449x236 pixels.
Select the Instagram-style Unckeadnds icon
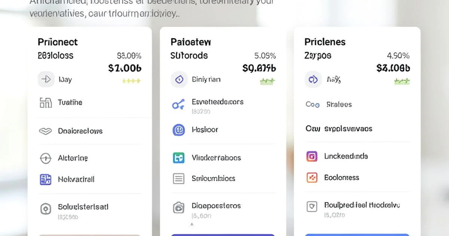(312, 156)
